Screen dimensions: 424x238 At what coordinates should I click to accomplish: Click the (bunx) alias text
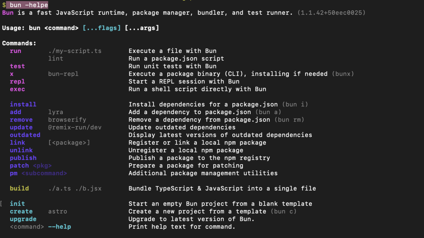[343, 74]
